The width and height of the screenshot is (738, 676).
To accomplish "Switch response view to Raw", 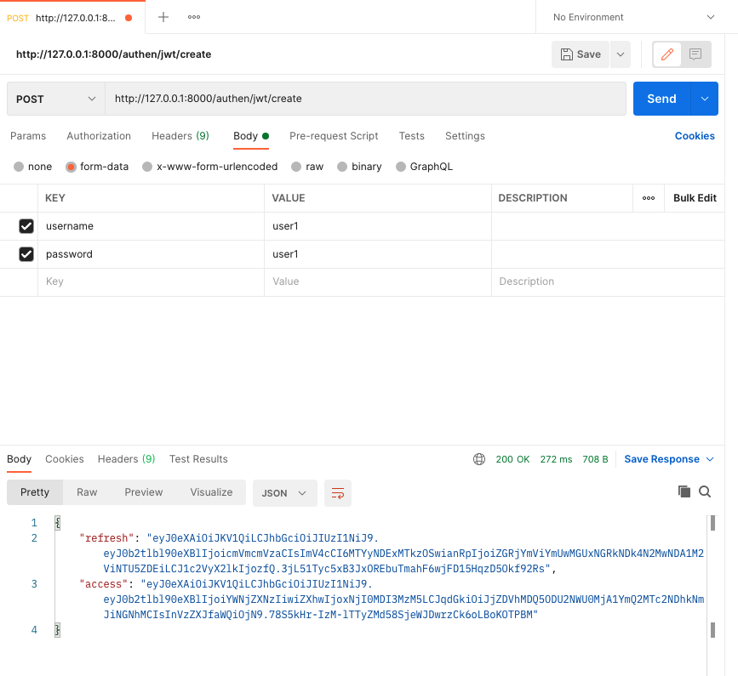I will coord(87,492).
